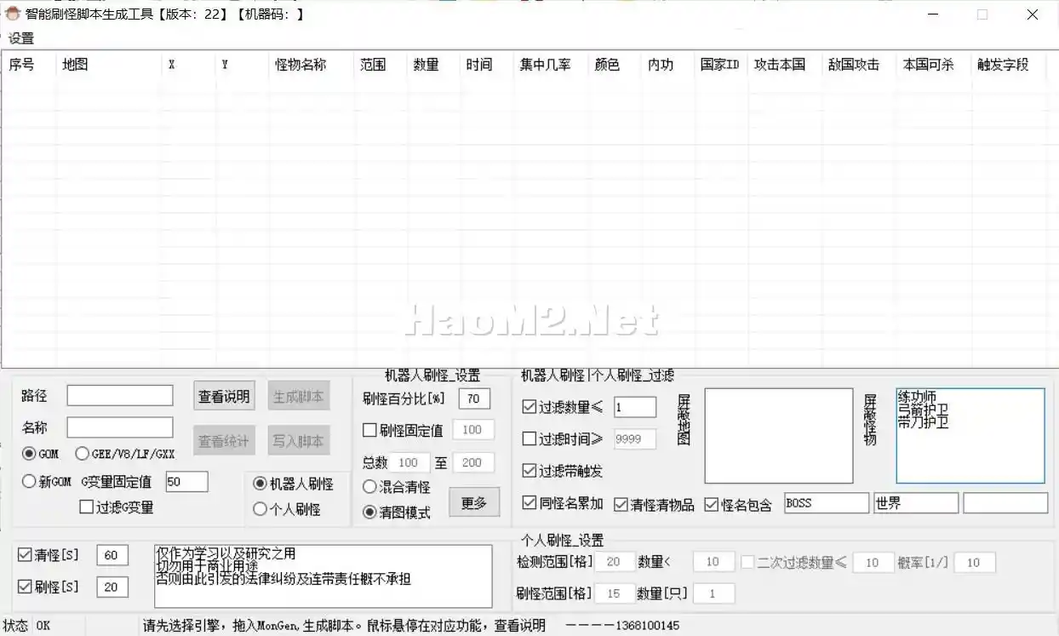Click the empty third 怪名包含 field
The width and height of the screenshot is (1059, 636).
[x=1005, y=503]
